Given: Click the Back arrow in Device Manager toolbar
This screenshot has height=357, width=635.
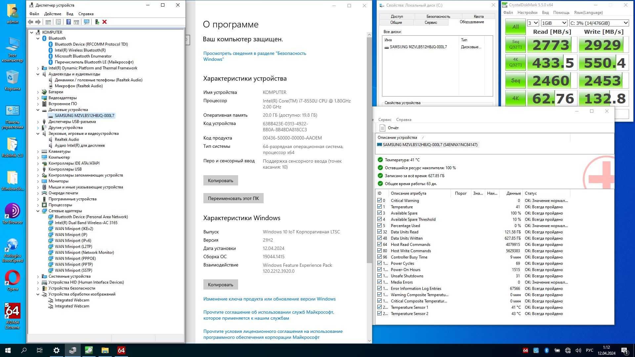Looking at the screenshot, I should tap(30, 22).
